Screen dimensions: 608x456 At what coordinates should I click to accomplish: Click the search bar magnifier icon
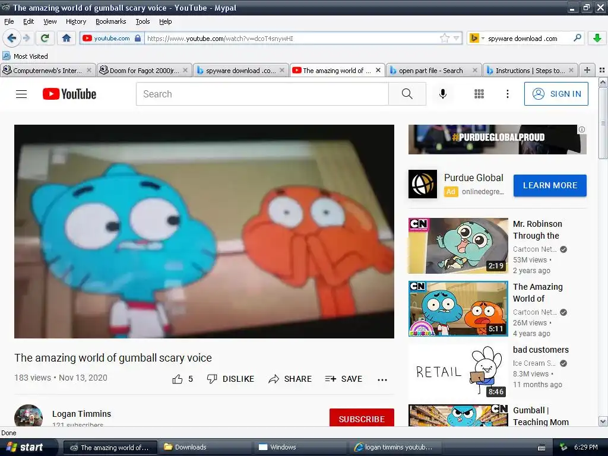tap(577, 38)
